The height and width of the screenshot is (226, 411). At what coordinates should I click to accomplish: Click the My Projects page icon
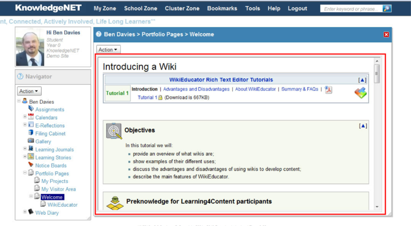point(37,180)
